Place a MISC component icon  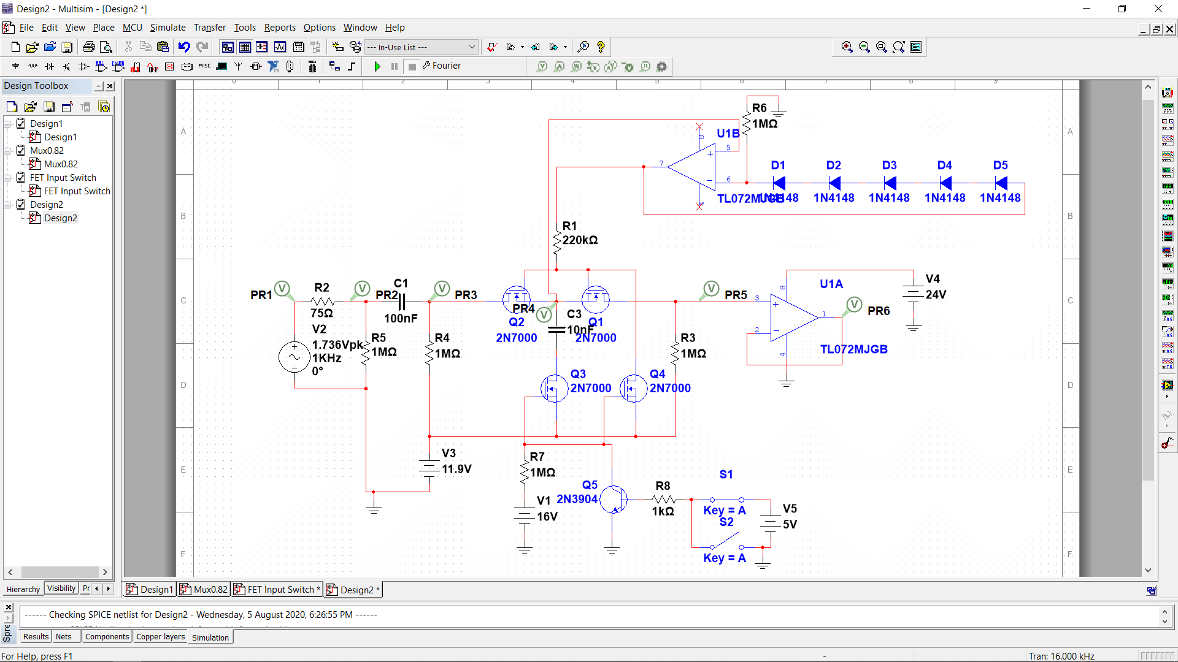(x=204, y=66)
